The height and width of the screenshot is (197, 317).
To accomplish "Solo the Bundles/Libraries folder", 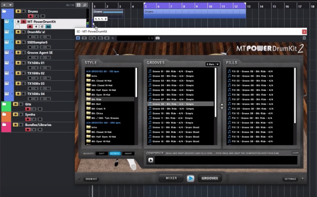I will point(21,125).
